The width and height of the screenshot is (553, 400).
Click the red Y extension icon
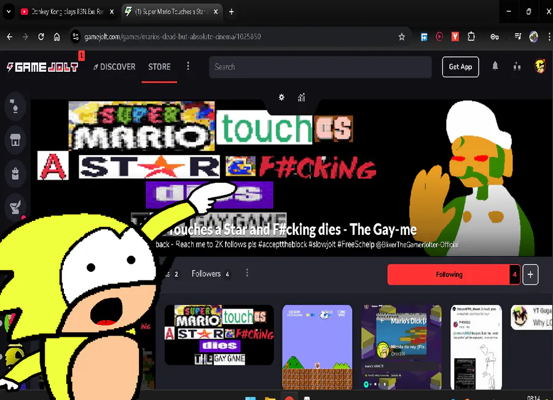455,37
